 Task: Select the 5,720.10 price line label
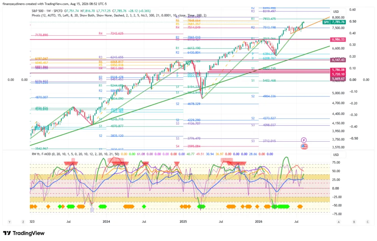(x=338, y=74)
